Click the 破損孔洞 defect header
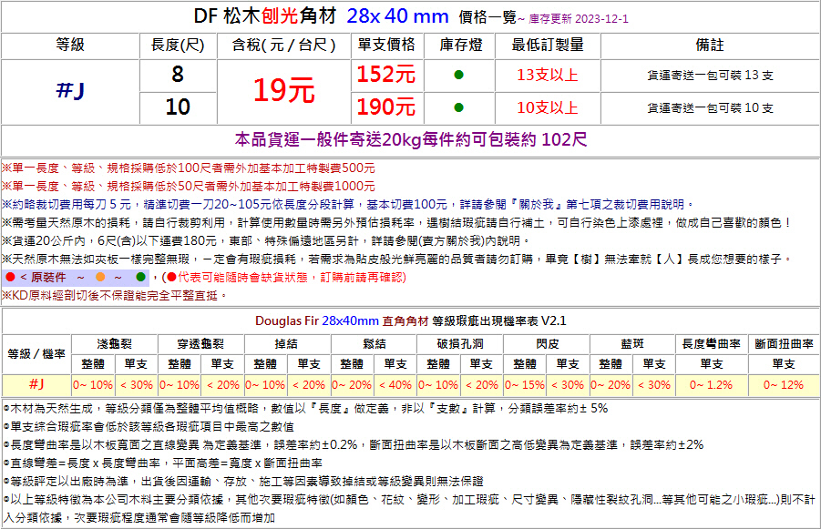821x529 pixels. coord(460,344)
